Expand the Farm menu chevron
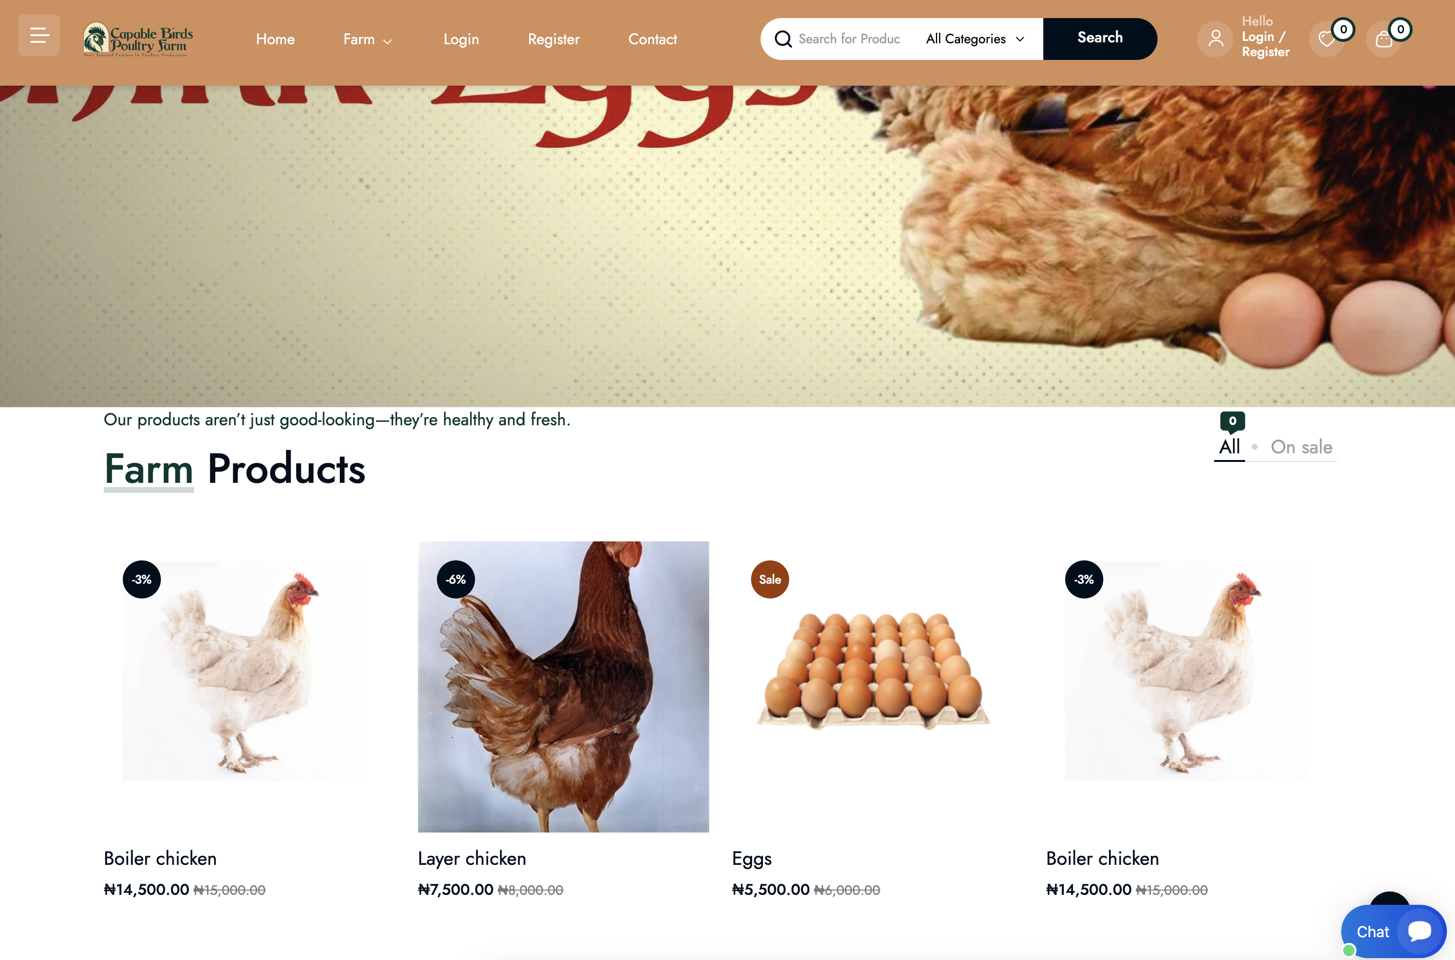The image size is (1455, 960). click(387, 41)
